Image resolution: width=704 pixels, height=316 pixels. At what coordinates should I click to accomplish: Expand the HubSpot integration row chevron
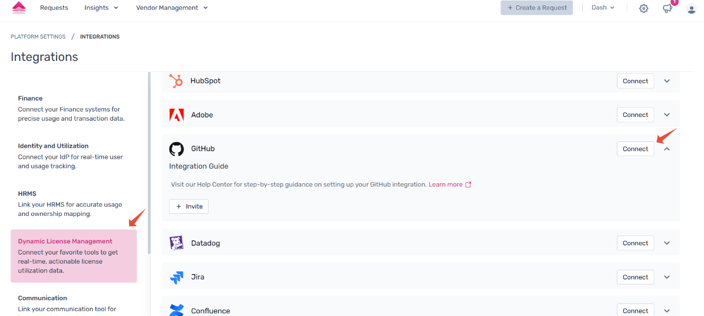(x=667, y=81)
